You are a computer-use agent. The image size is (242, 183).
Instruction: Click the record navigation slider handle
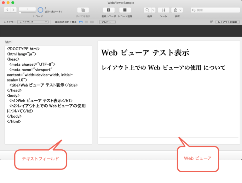pos(20,13)
